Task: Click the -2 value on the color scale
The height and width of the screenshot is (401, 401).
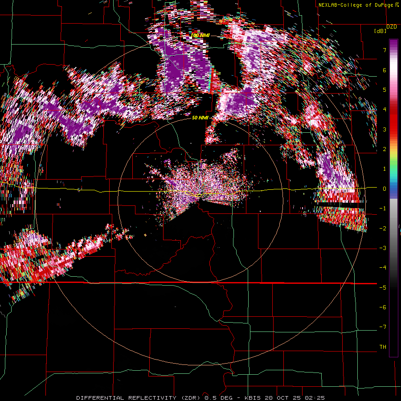Action: coord(383,229)
